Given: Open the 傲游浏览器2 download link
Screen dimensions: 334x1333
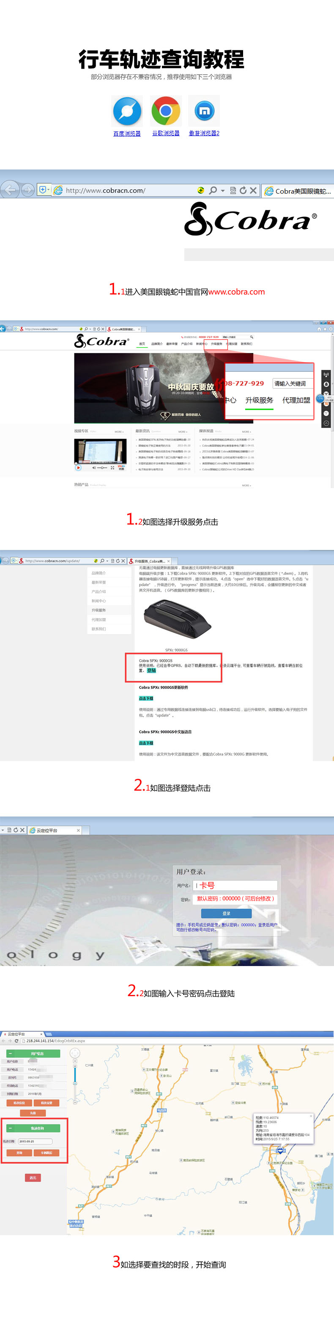Looking at the screenshot, I should click(204, 133).
